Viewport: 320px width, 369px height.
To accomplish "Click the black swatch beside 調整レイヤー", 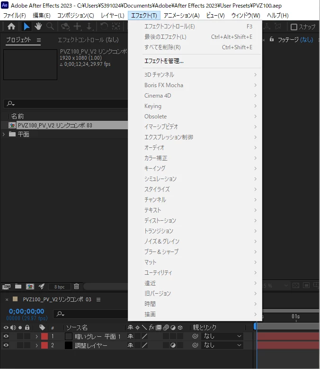I will tap(69, 345).
